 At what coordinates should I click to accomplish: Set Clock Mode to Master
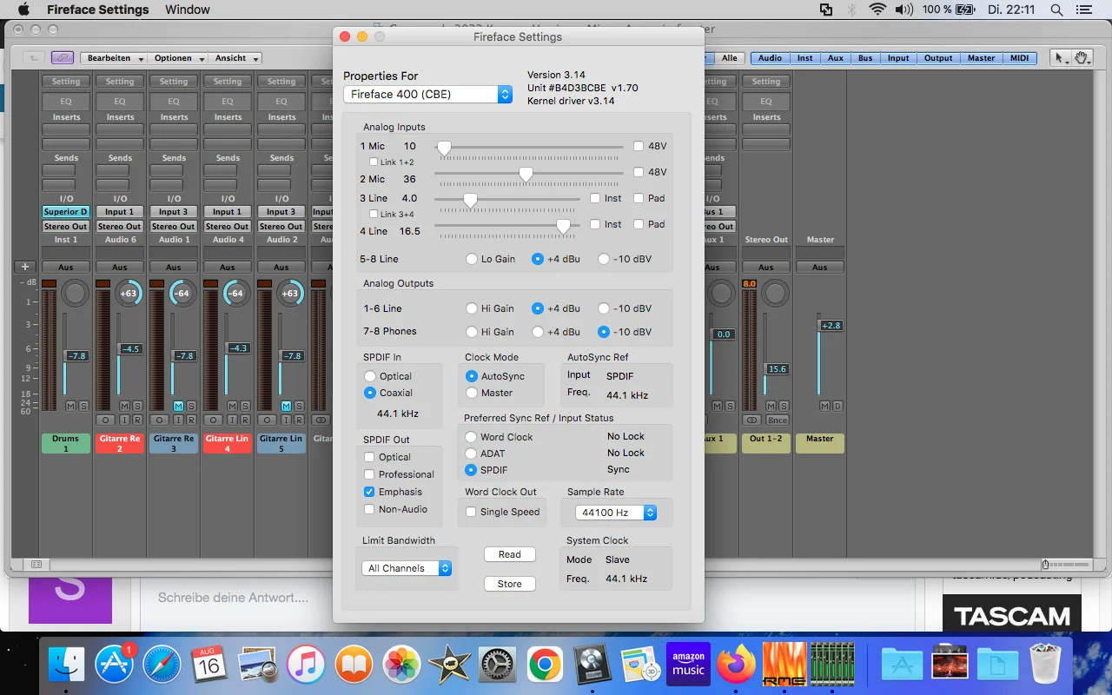click(472, 393)
